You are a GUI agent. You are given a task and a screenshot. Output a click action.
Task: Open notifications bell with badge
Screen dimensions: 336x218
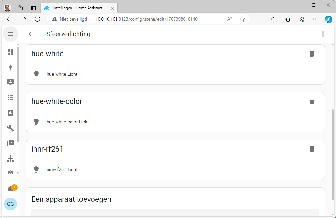[x=11, y=189]
